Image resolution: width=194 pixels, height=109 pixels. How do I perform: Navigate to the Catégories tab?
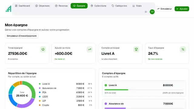point(119,6)
